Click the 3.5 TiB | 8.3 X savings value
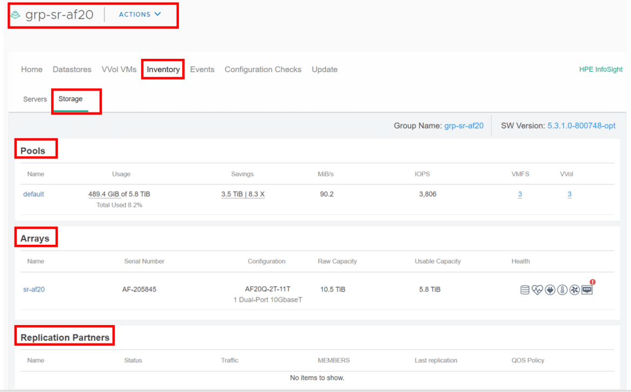This screenshot has height=392, width=631. (243, 194)
